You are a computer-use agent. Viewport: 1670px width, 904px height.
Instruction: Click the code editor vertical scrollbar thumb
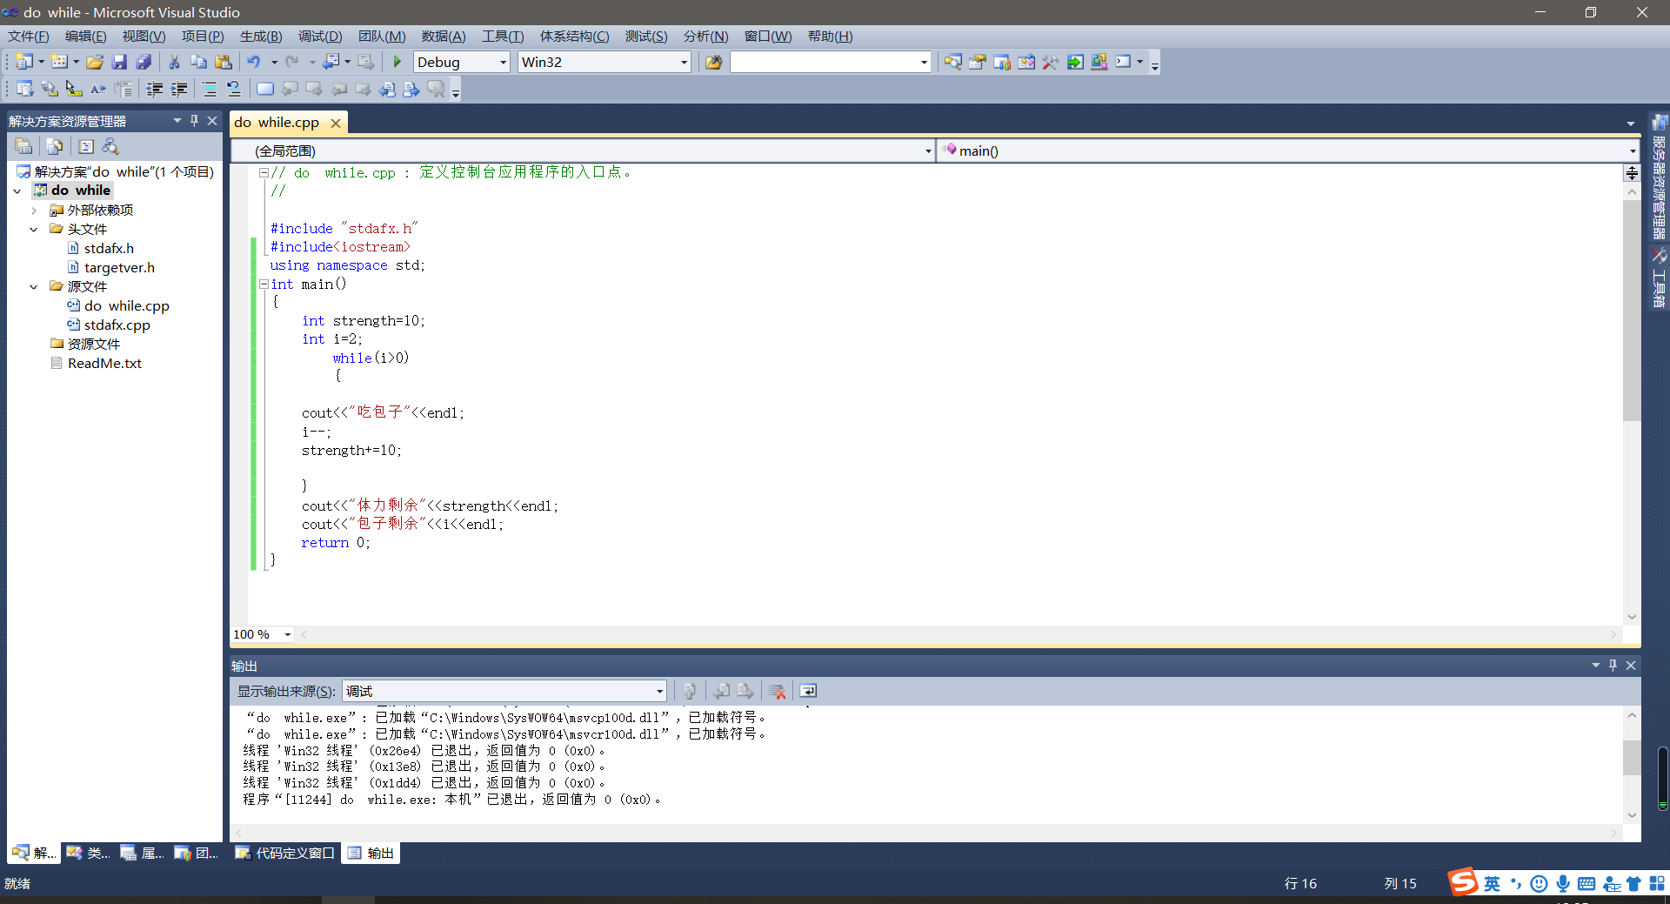click(1632, 311)
